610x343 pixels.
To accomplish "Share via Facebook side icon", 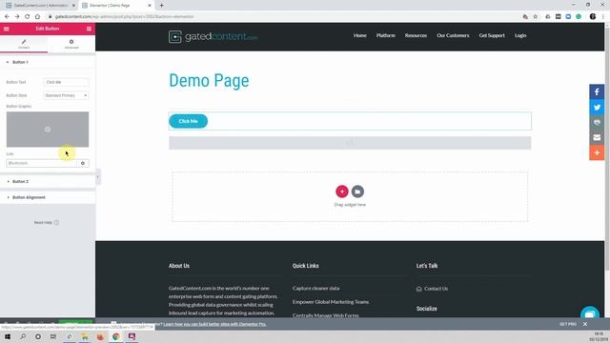I will click(x=597, y=92).
